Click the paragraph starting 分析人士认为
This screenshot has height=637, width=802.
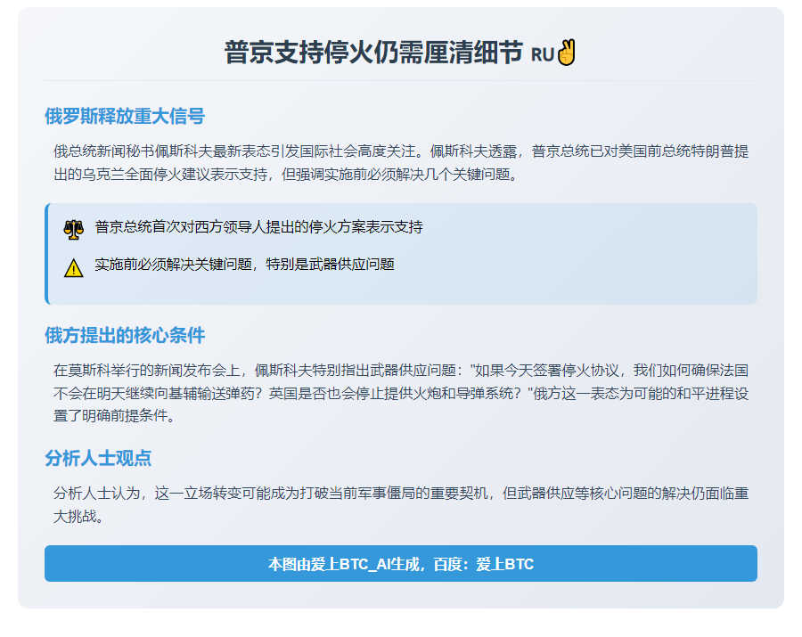pos(401,504)
